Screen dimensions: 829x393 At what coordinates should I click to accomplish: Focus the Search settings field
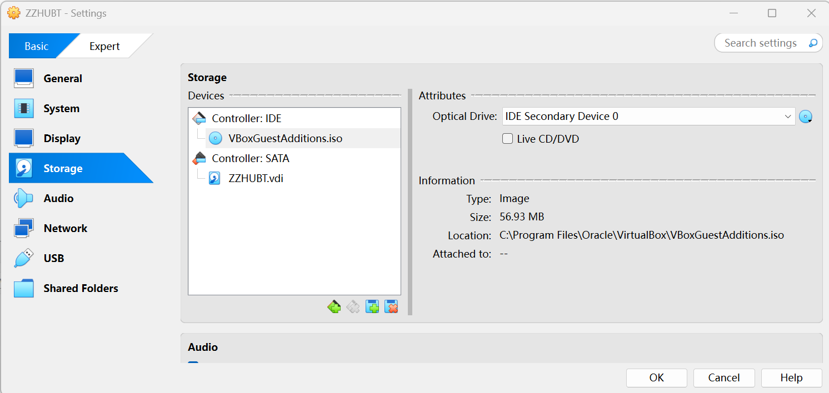click(x=761, y=43)
